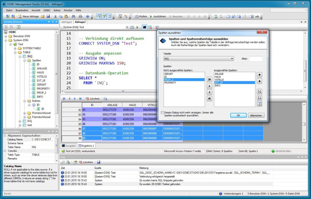Expand the IVQ table node
This screenshot has height=199, width=311.
pos(20,121)
